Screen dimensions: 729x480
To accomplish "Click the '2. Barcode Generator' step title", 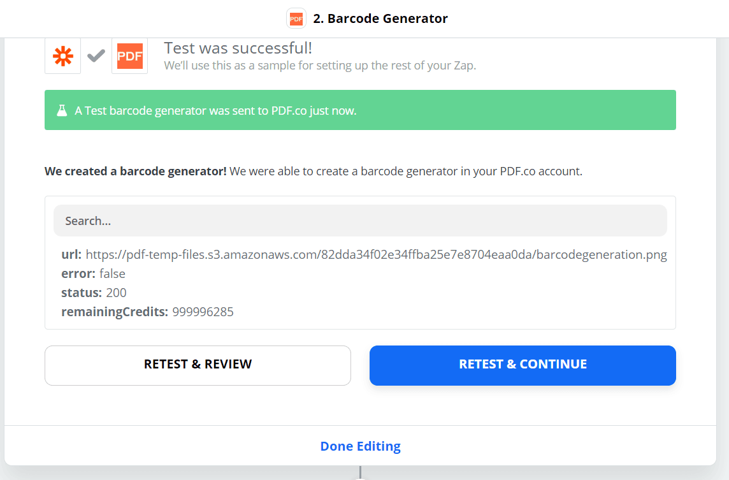I will click(380, 18).
